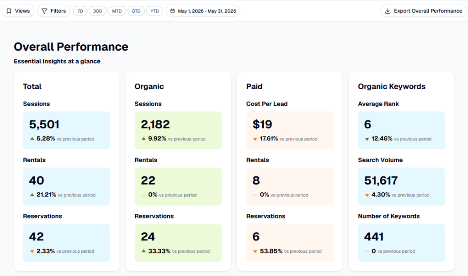Click Number of Keywords value 441
This screenshot has width=468, height=276.
(374, 237)
